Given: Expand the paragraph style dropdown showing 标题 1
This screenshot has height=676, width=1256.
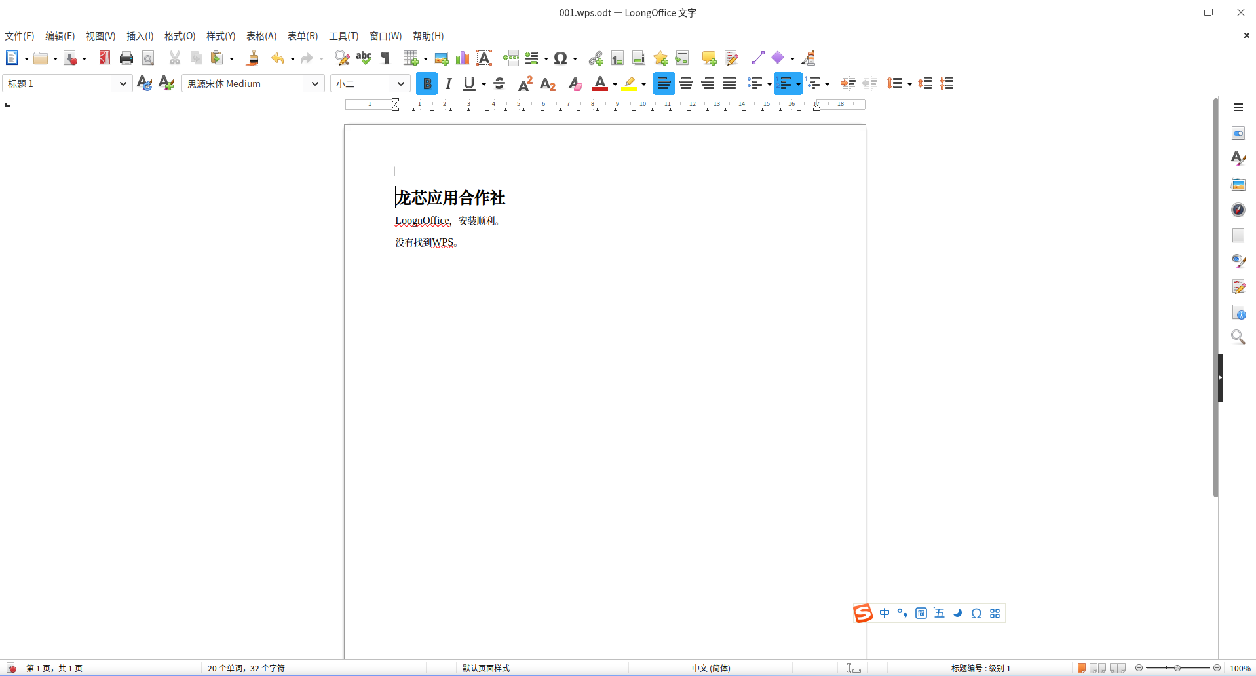Looking at the screenshot, I should click(x=123, y=83).
